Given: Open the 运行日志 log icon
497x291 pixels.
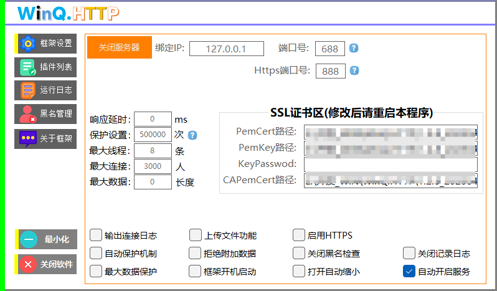Looking at the screenshot, I should coord(28,90).
